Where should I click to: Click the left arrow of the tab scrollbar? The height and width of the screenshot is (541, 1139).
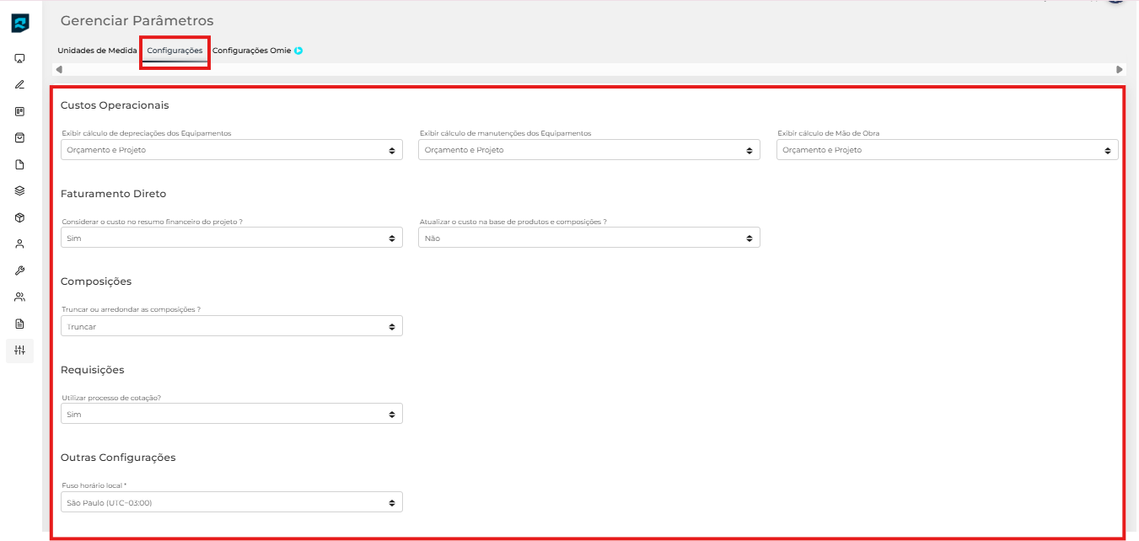[59, 69]
